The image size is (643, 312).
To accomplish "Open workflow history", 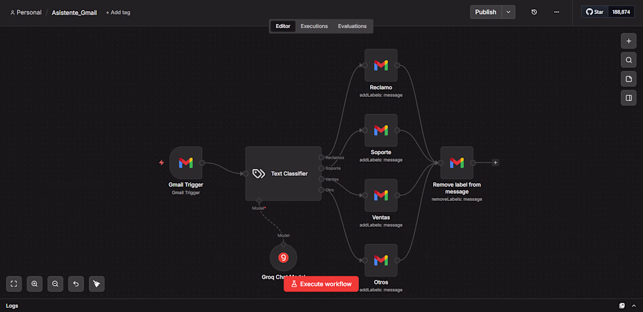I will [534, 12].
